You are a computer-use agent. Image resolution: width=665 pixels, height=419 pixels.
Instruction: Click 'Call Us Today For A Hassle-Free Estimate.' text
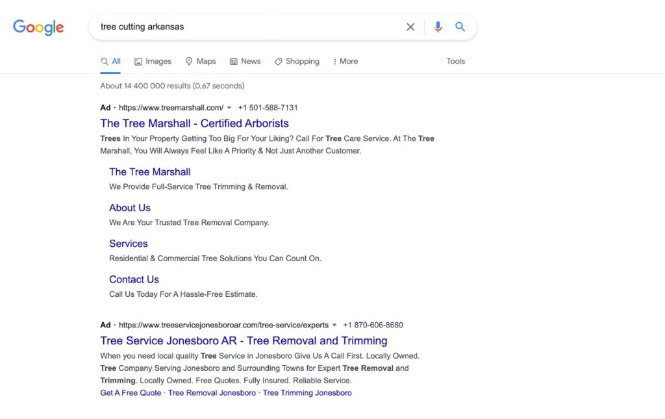point(183,294)
